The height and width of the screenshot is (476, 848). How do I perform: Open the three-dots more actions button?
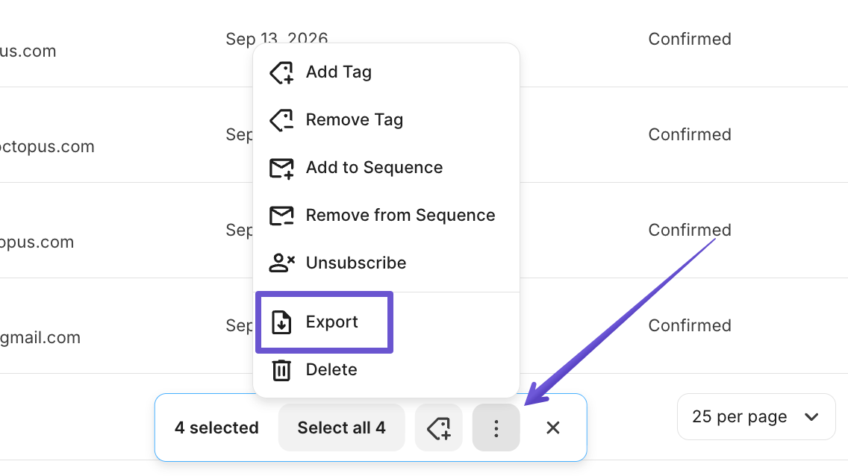tap(496, 428)
